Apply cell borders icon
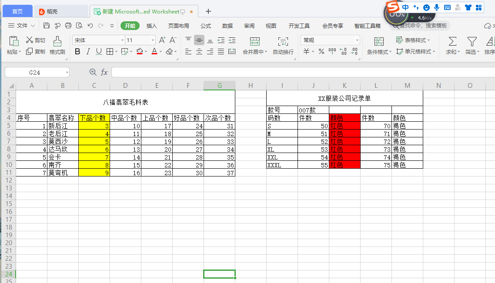This screenshot has height=283, width=495. 110,51
